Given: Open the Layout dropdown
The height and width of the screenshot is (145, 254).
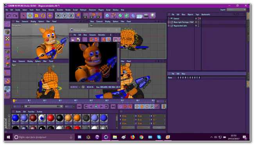Looking at the screenshot, I should pos(236,10).
